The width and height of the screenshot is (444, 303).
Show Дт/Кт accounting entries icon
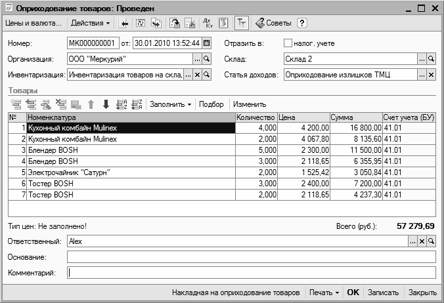click(x=208, y=23)
